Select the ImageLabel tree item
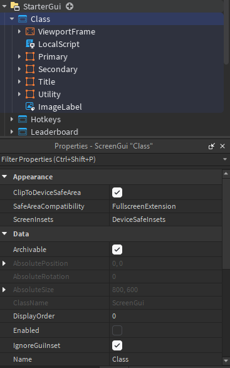This screenshot has width=230, height=368. click(60, 107)
